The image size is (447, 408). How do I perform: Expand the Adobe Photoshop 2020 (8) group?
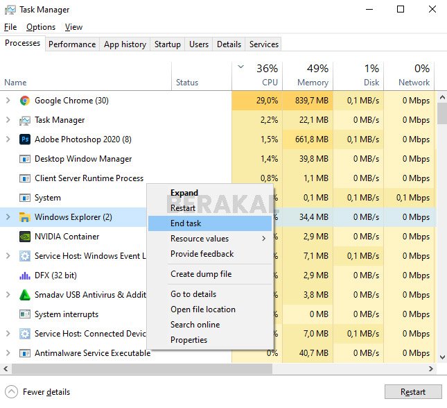tap(8, 139)
